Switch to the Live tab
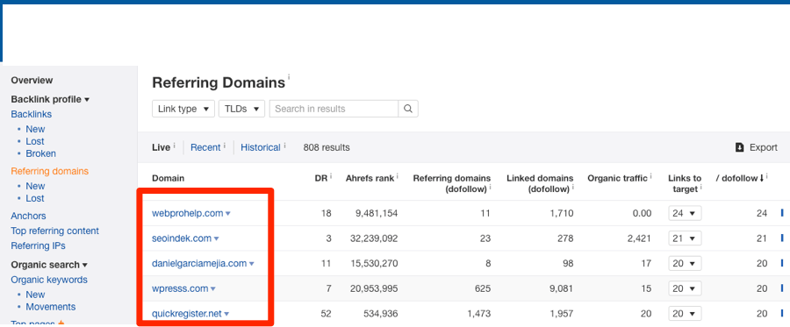 (x=162, y=147)
